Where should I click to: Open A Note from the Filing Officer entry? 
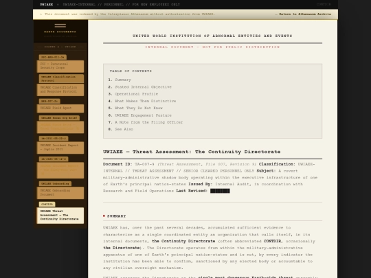149,122
